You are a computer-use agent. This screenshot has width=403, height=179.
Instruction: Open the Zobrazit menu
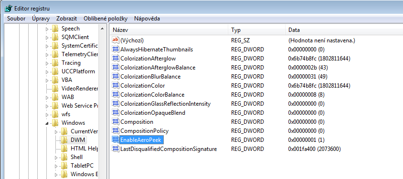pyautogui.click(x=67, y=19)
